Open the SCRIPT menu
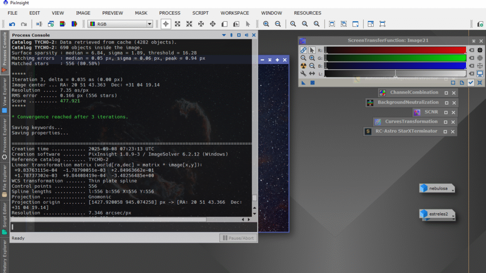Image resolution: width=486 pixels, height=273 pixels. tap(200, 13)
